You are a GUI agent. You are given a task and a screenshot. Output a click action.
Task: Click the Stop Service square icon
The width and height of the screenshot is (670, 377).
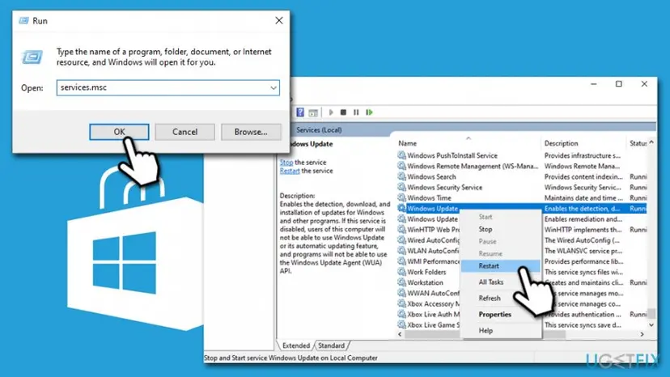(343, 112)
